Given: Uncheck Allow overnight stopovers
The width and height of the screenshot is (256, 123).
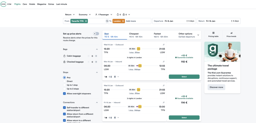Looking at the screenshot, I should click(64, 94).
